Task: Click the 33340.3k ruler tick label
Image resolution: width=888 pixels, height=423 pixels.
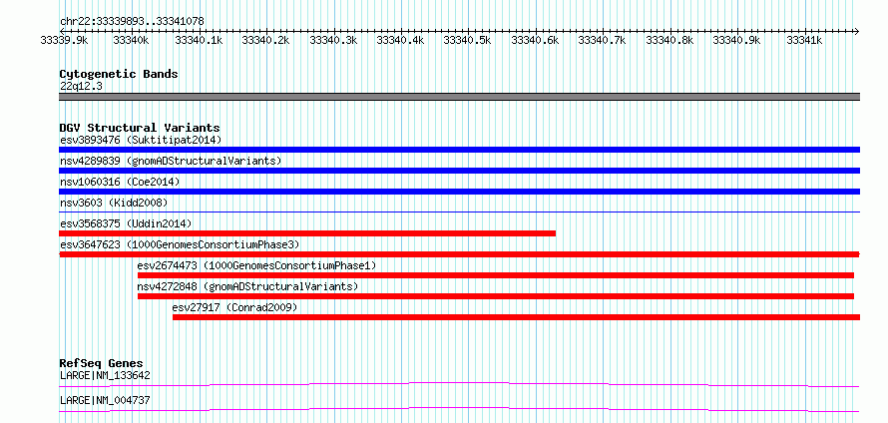Action: tap(333, 40)
